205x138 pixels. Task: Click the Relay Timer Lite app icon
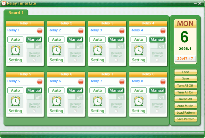4,3
